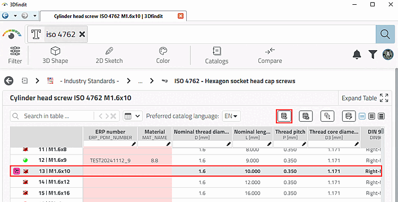Open the Catalogs browser
The height and width of the screenshot is (202, 398).
point(217,56)
